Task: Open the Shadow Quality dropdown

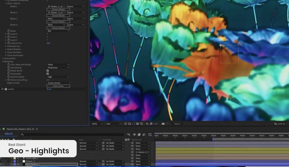Action: (58, 77)
